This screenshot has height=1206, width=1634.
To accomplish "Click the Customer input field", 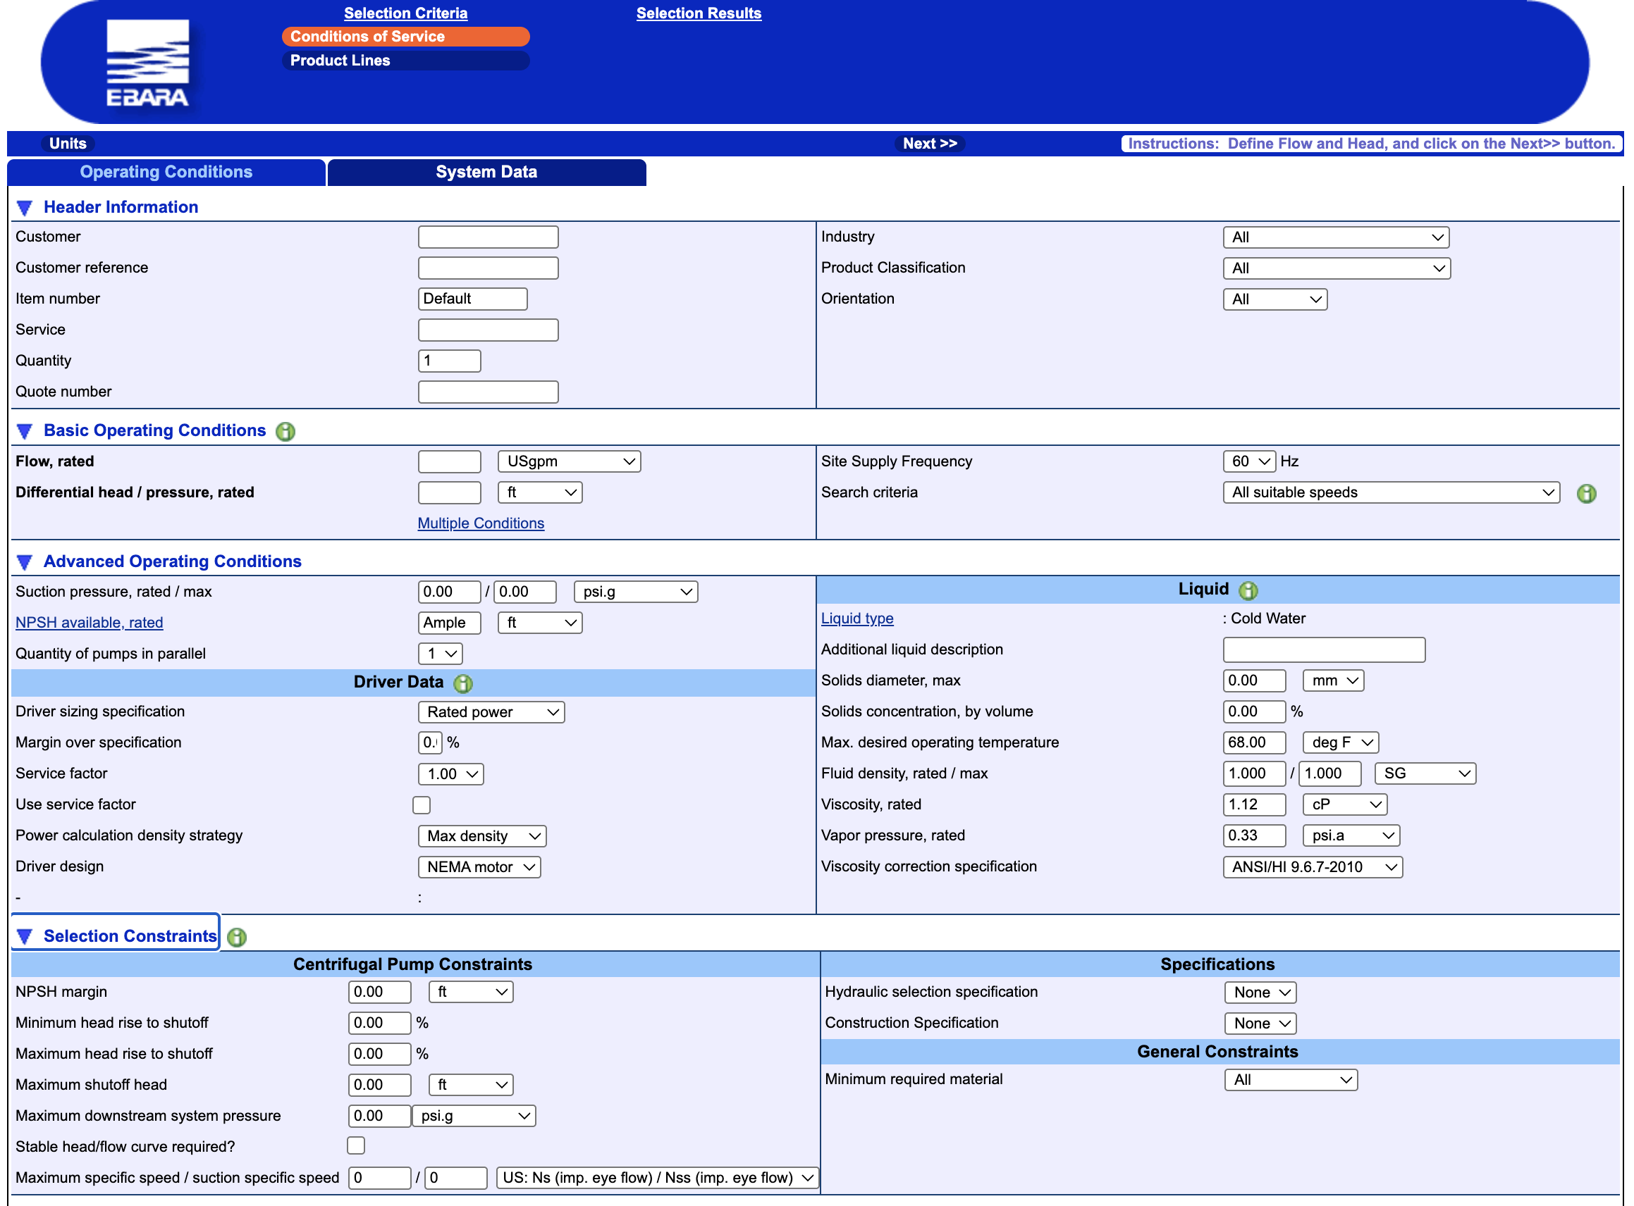I will 488,237.
